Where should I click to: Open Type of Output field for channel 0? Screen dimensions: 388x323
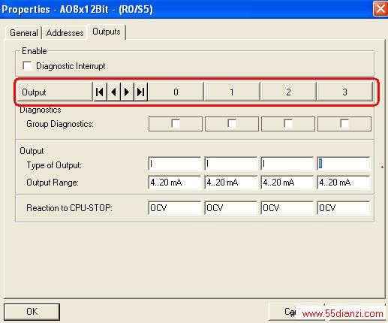tap(174, 165)
